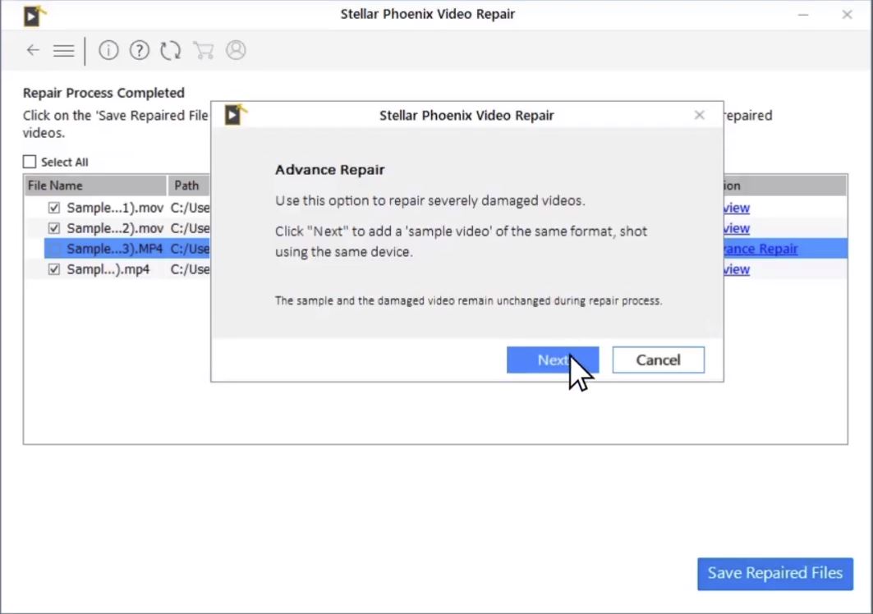Uncheck the Sample...2).mov file checkbox
Viewport: 873px width, 614px height.
coord(54,228)
